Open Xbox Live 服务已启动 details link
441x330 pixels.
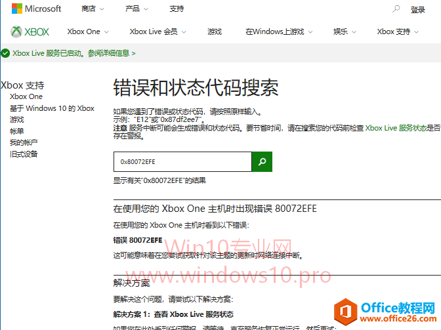(x=74, y=53)
